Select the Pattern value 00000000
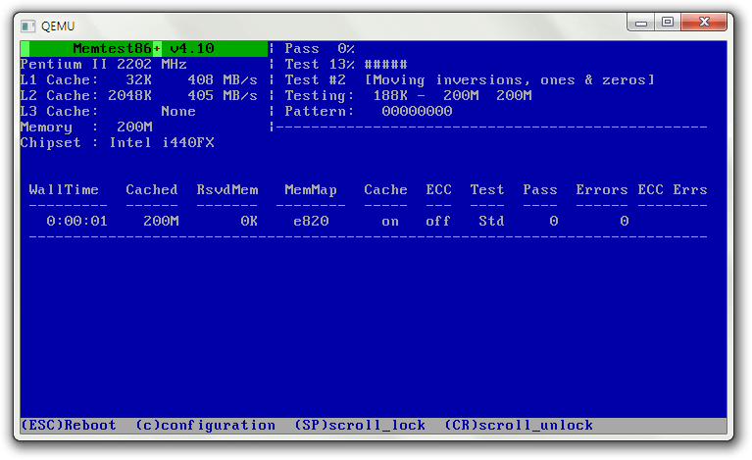 click(417, 111)
